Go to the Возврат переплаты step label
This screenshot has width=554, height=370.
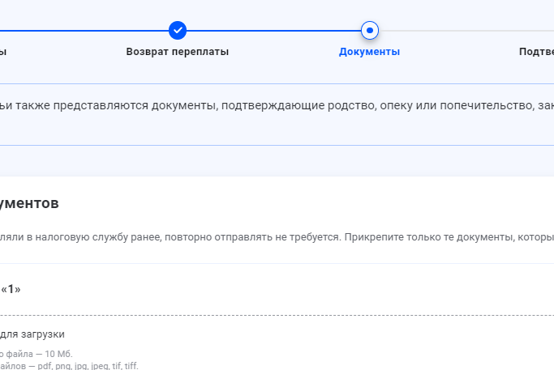177,52
